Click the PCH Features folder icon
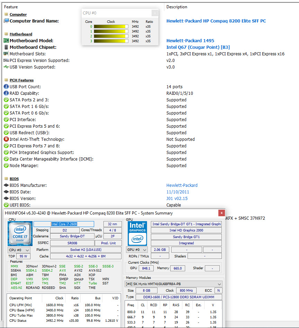This screenshot has height=328, width=299. coord(6,80)
